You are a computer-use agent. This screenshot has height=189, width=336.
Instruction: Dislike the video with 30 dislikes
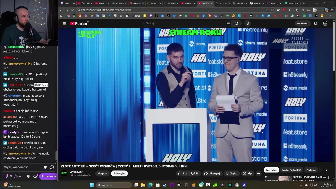(x=195, y=174)
